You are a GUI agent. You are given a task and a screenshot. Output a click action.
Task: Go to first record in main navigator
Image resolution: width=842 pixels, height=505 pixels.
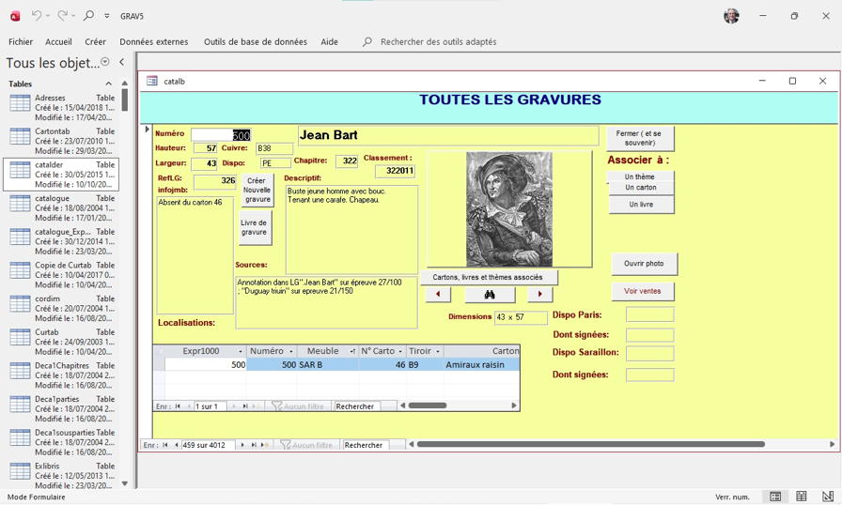(164, 445)
